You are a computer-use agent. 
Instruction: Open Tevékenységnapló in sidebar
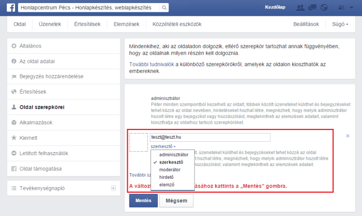pyautogui.click(x=64, y=188)
